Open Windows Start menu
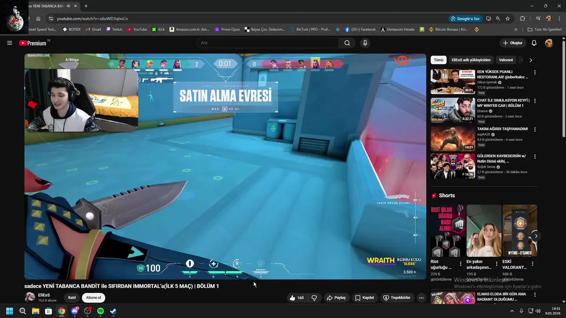The height and width of the screenshot is (318, 566). 9,311
